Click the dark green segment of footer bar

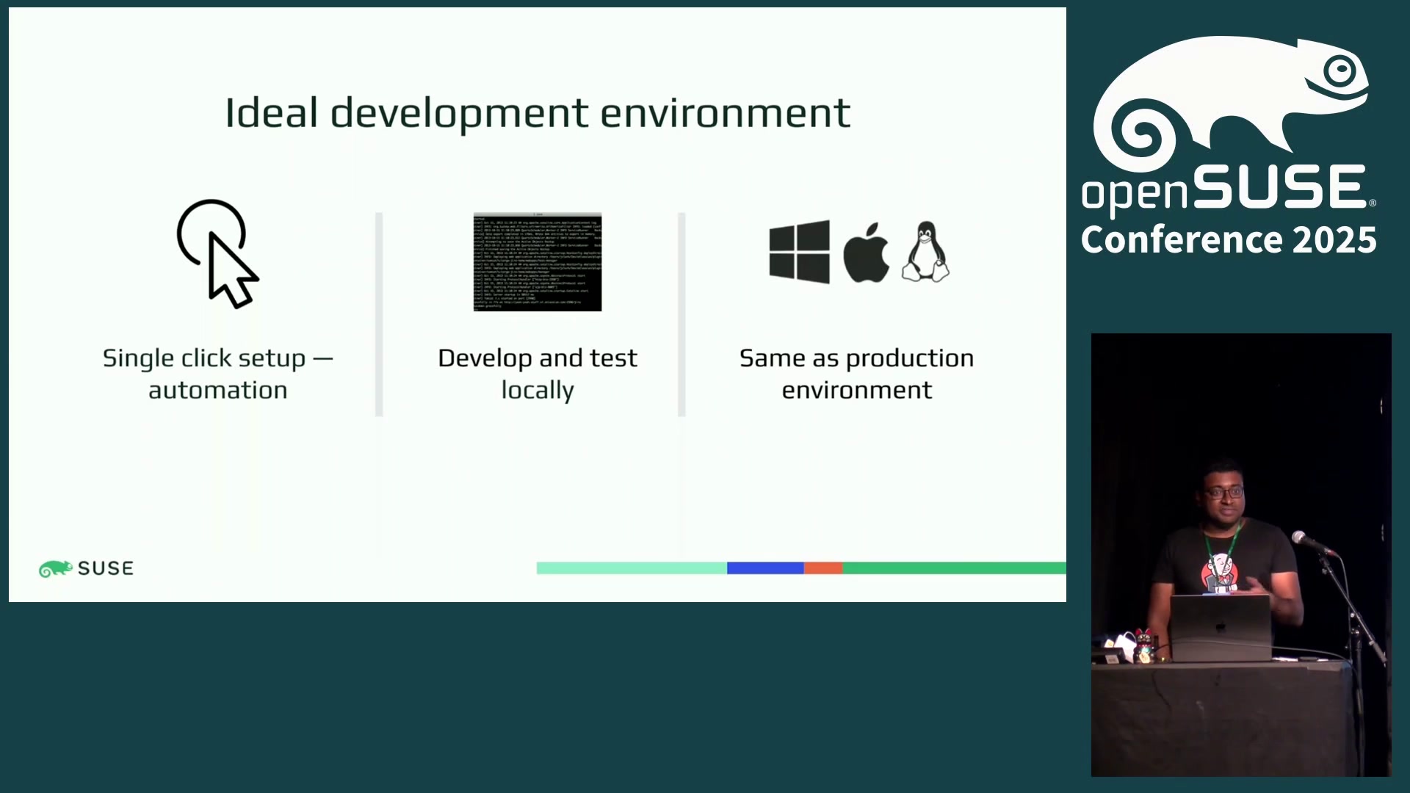click(955, 568)
